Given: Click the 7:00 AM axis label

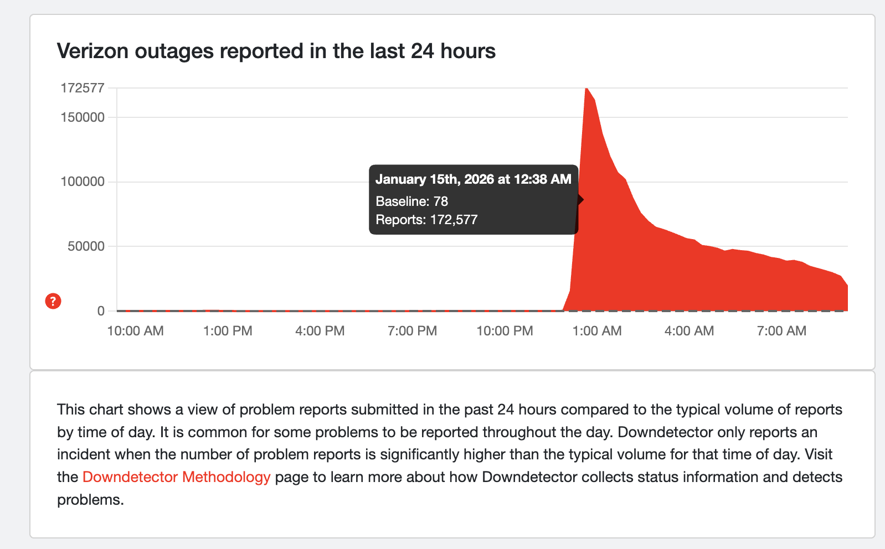Looking at the screenshot, I should (x=781, y=330).
